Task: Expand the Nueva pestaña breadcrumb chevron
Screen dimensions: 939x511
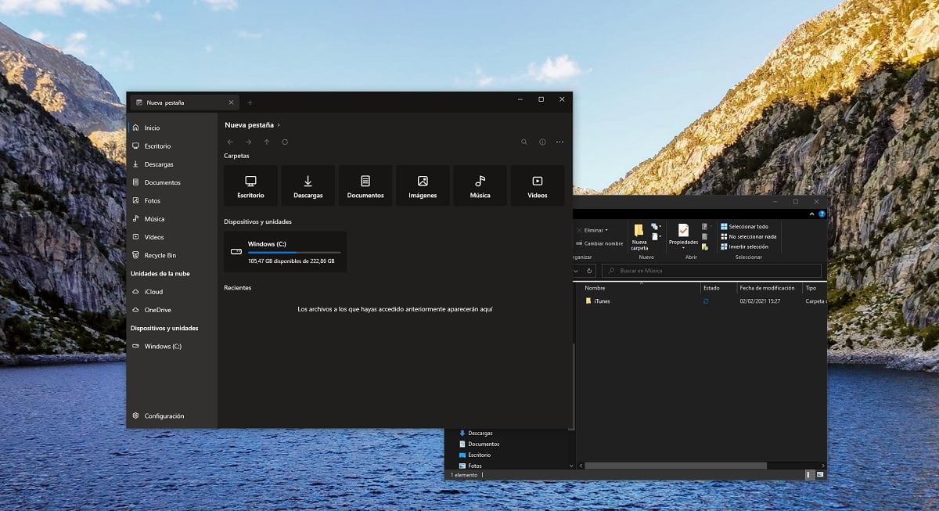Action: click(279, 124)
